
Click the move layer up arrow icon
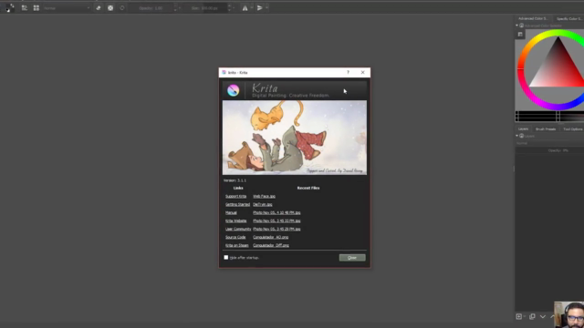tap(552, 316)
